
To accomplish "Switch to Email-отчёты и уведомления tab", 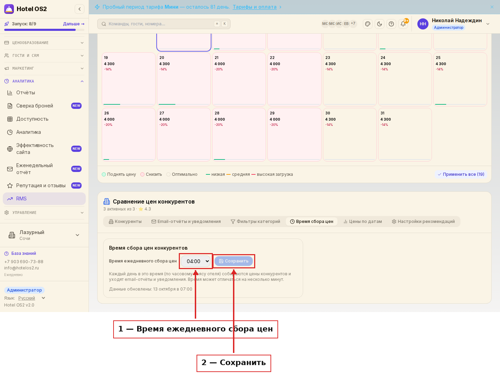I will click(186, 222).
